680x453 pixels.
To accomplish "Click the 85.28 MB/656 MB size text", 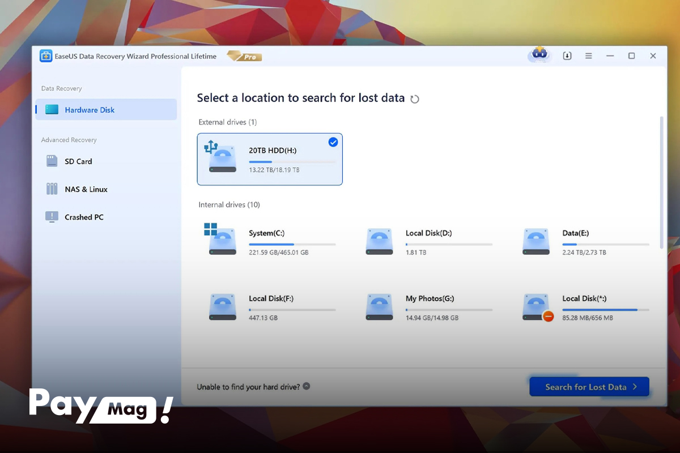I will coord(588,318).
